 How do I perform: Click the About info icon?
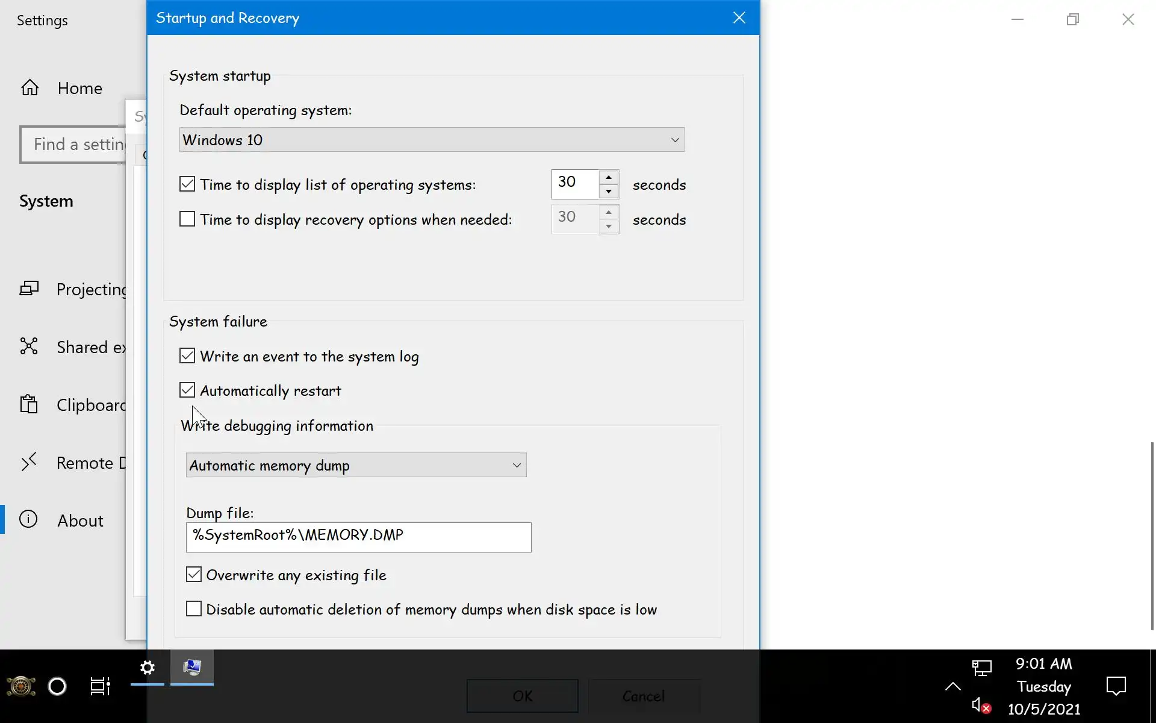[x=28, y=519]
